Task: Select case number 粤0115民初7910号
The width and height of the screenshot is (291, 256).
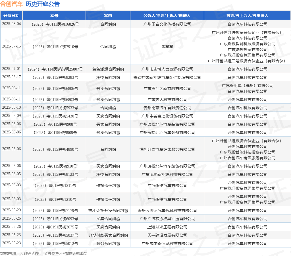Action: 55,47
